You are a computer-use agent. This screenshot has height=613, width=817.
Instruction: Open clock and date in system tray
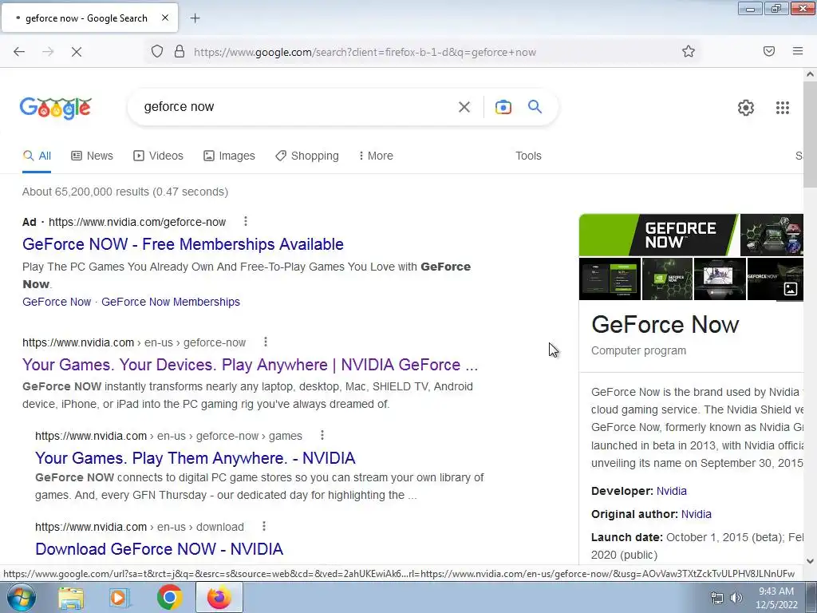(776, 598)
